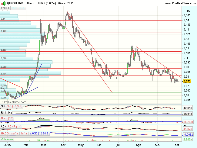
Task: Click the MACD-, señal label
Action: coord(10,134)
